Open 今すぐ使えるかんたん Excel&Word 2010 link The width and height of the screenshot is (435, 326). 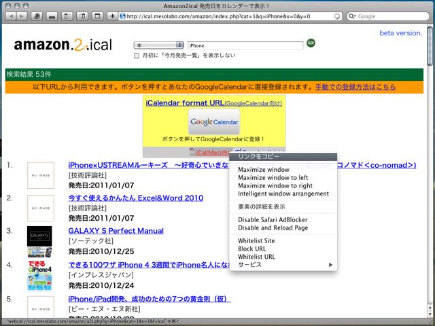coord(136,198)
